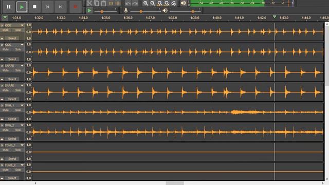Screen dimensions: 329x185
Task: Click the vertical scrollbar thumb
Action: tap(327, 55)
